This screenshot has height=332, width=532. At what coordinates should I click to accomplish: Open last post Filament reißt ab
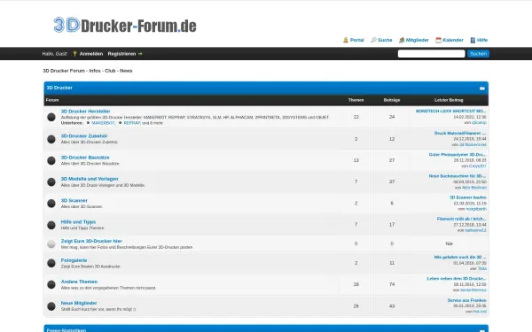461,219
